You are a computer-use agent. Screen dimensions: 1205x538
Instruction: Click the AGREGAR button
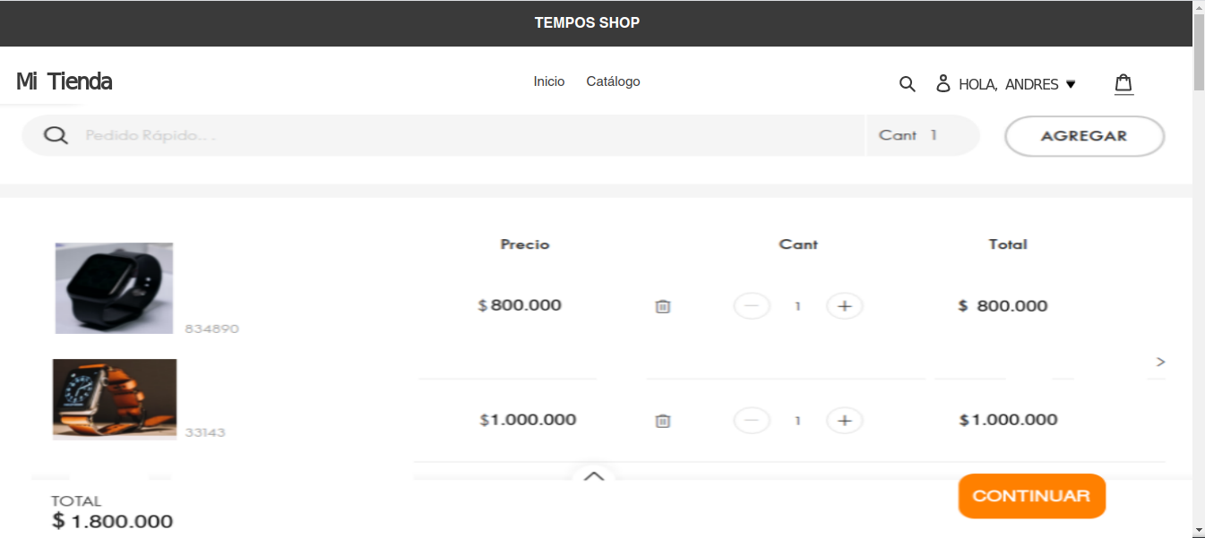coord(1084,136)
